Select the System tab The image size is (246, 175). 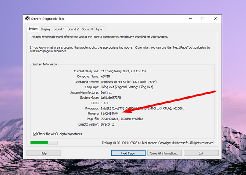(x=33, y=29)
